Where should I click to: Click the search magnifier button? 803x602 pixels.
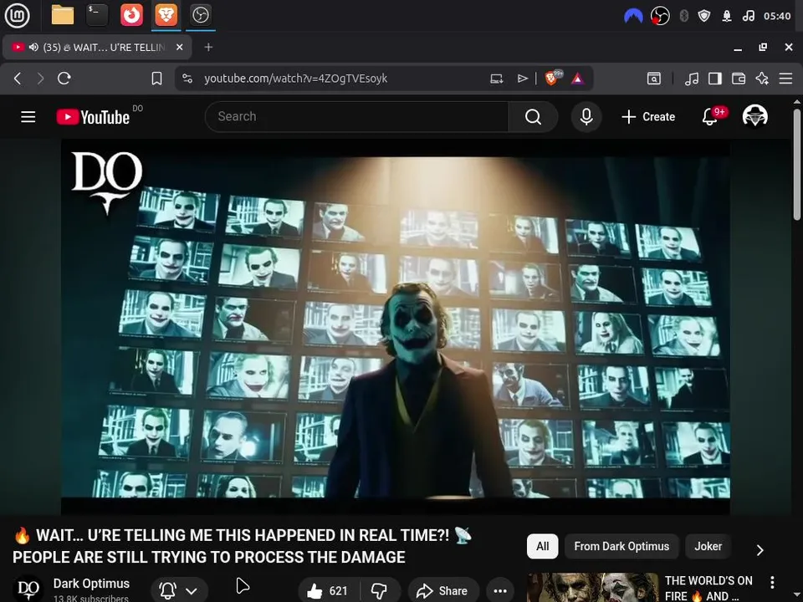(x=533, y=117)
